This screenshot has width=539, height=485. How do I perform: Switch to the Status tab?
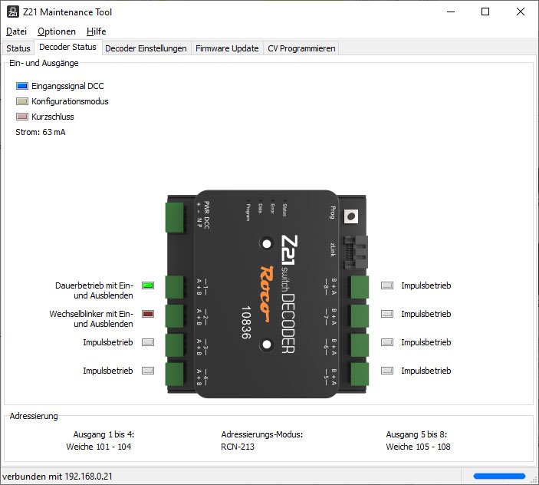coord(18,48)
